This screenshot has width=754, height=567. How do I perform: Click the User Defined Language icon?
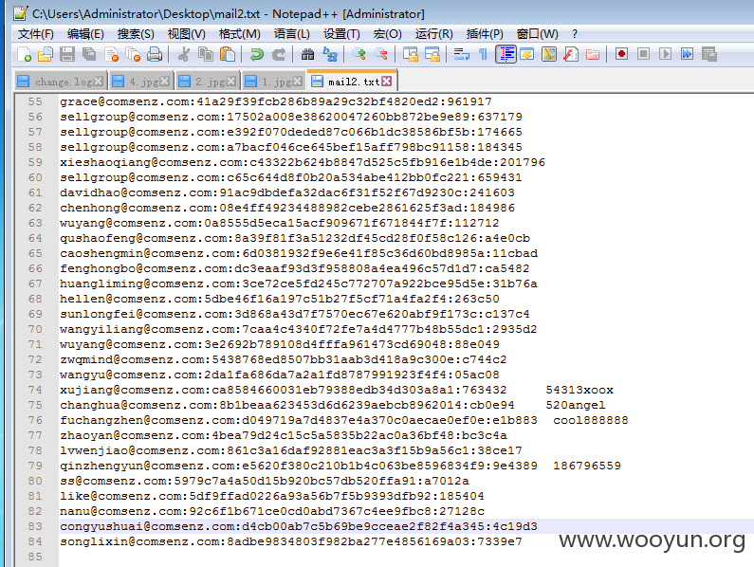[x=527, y=54]
